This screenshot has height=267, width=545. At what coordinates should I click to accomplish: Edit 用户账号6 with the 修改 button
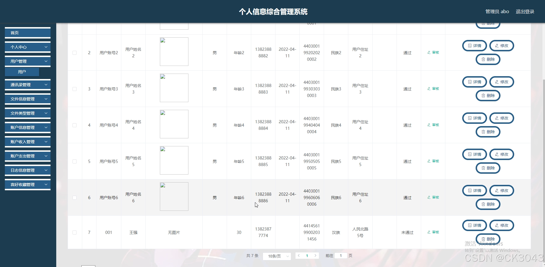(502, 191)
